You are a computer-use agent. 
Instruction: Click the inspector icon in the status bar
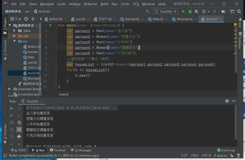(x=238, y=156)
